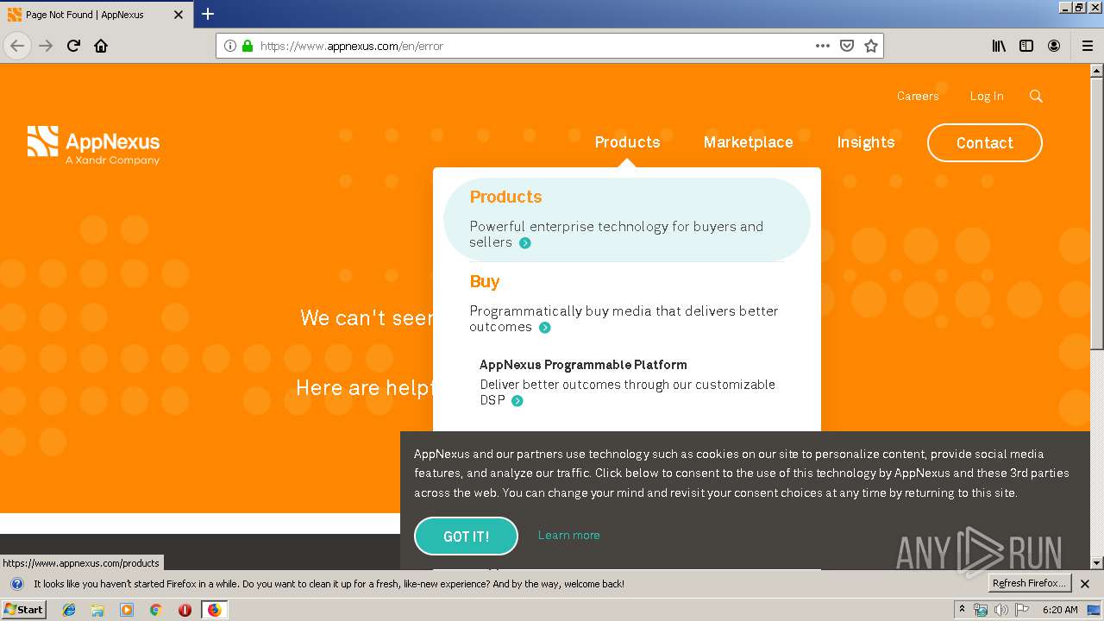This screenshot has height=621, width=1104.
Task: Toggle the sidebar view icon
Action: click(x=1026, y=46)
